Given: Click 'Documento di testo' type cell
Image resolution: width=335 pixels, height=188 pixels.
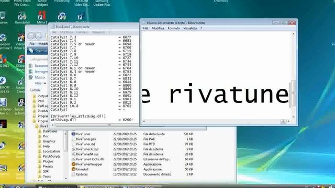Looking at the screenshot, I should coord(157,174).
